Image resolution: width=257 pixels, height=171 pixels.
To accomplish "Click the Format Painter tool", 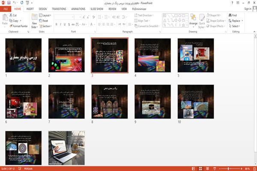I will [18, 26].
